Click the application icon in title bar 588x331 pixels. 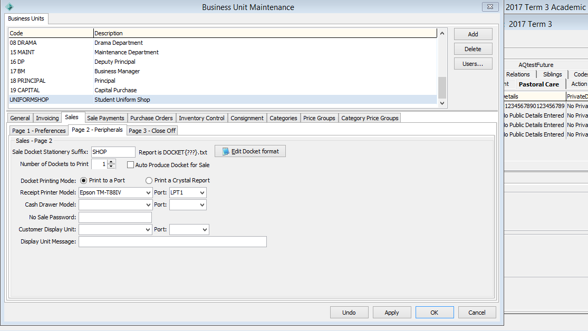[x=9, y=7]
